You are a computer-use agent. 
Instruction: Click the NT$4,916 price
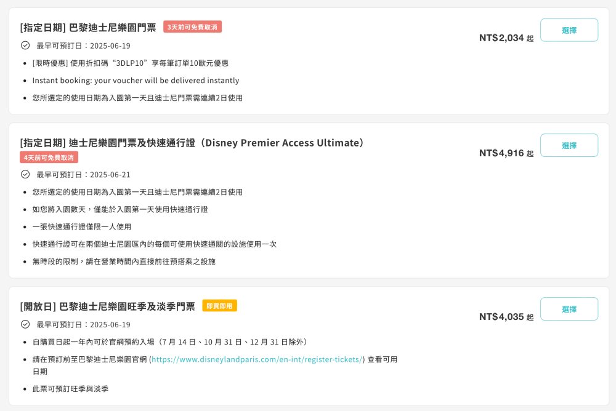click(501, 153)
